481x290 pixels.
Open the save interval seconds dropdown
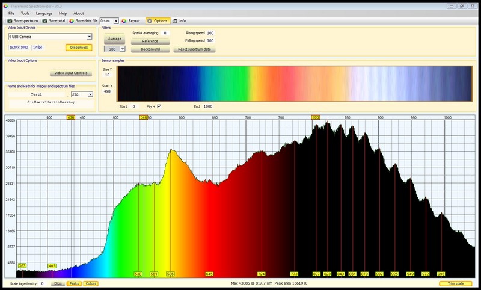[x=115, y=20]
